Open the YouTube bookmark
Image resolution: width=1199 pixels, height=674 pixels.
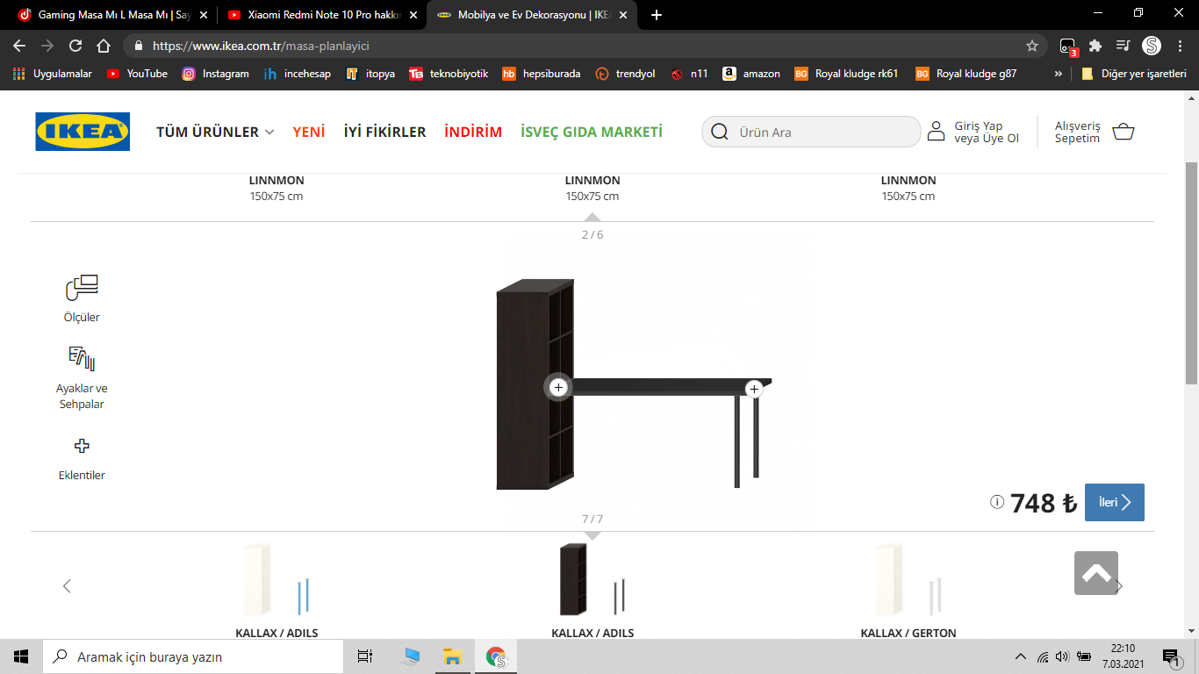click(x=137, y=74)
